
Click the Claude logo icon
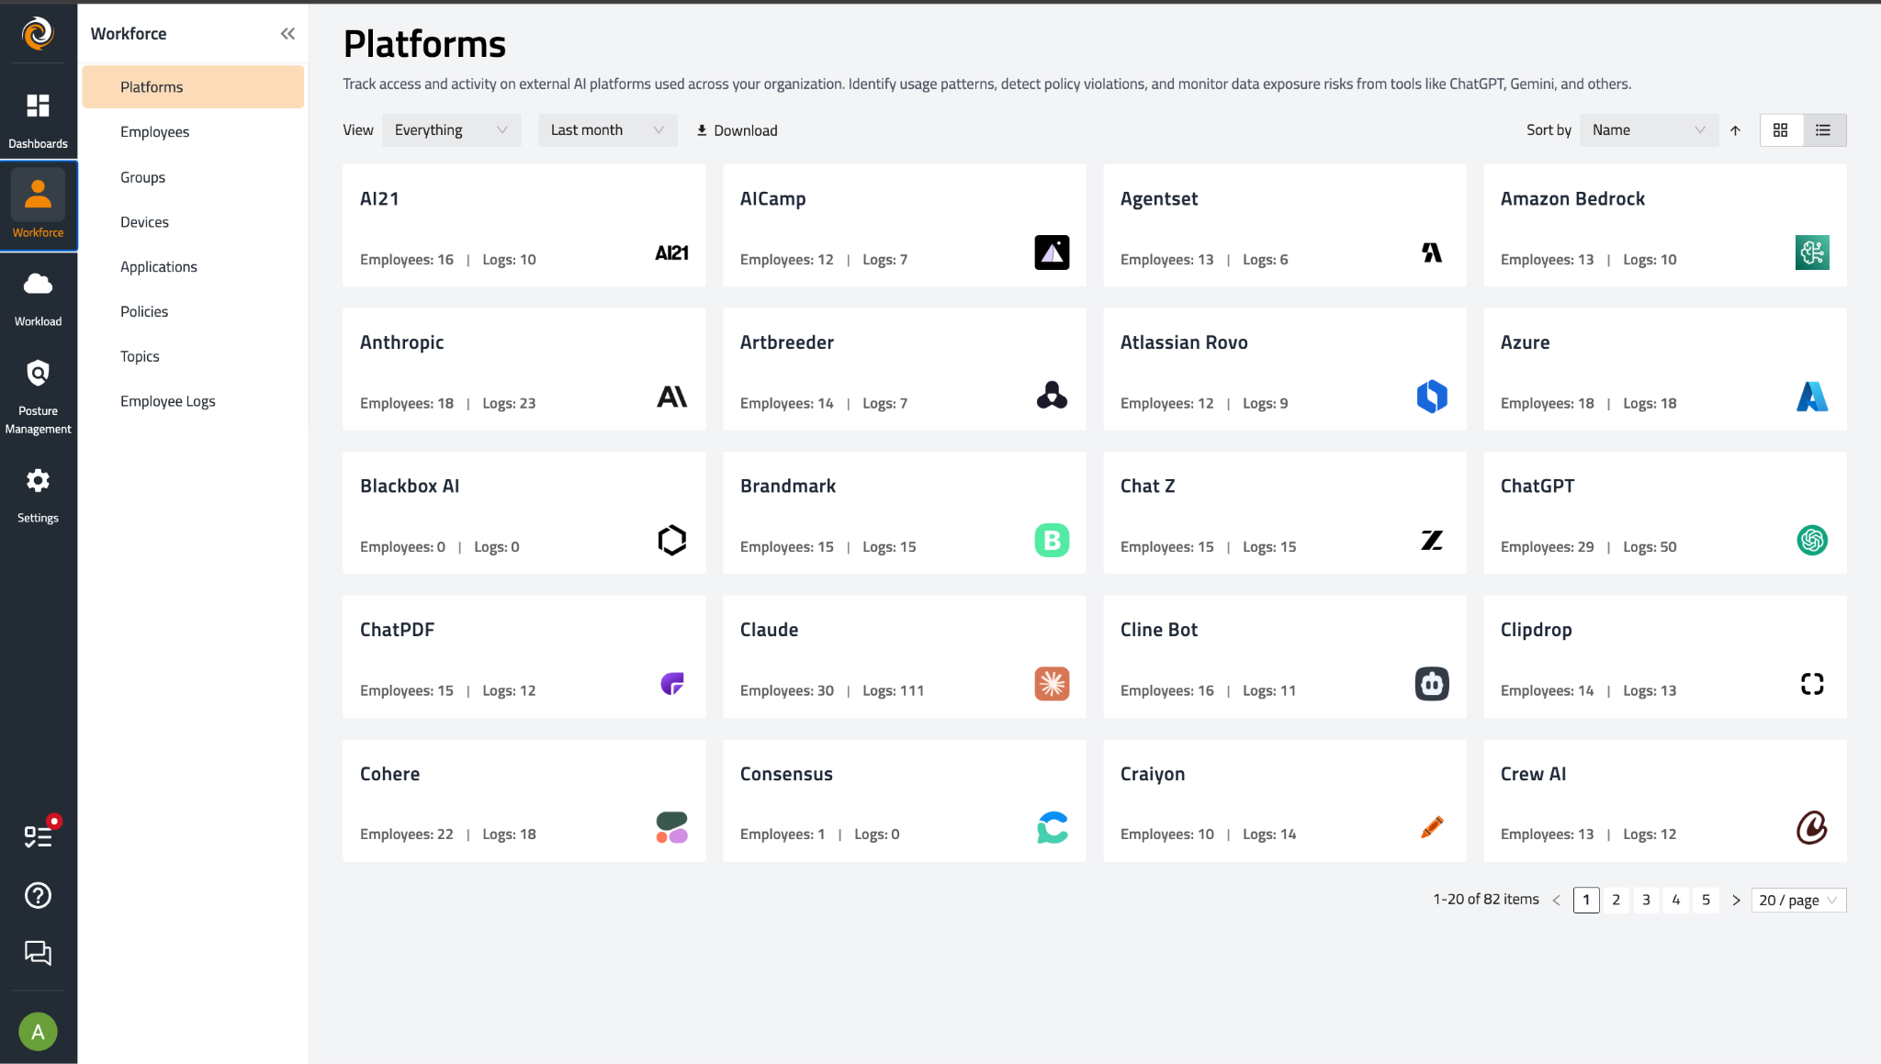pos(1052,684)
